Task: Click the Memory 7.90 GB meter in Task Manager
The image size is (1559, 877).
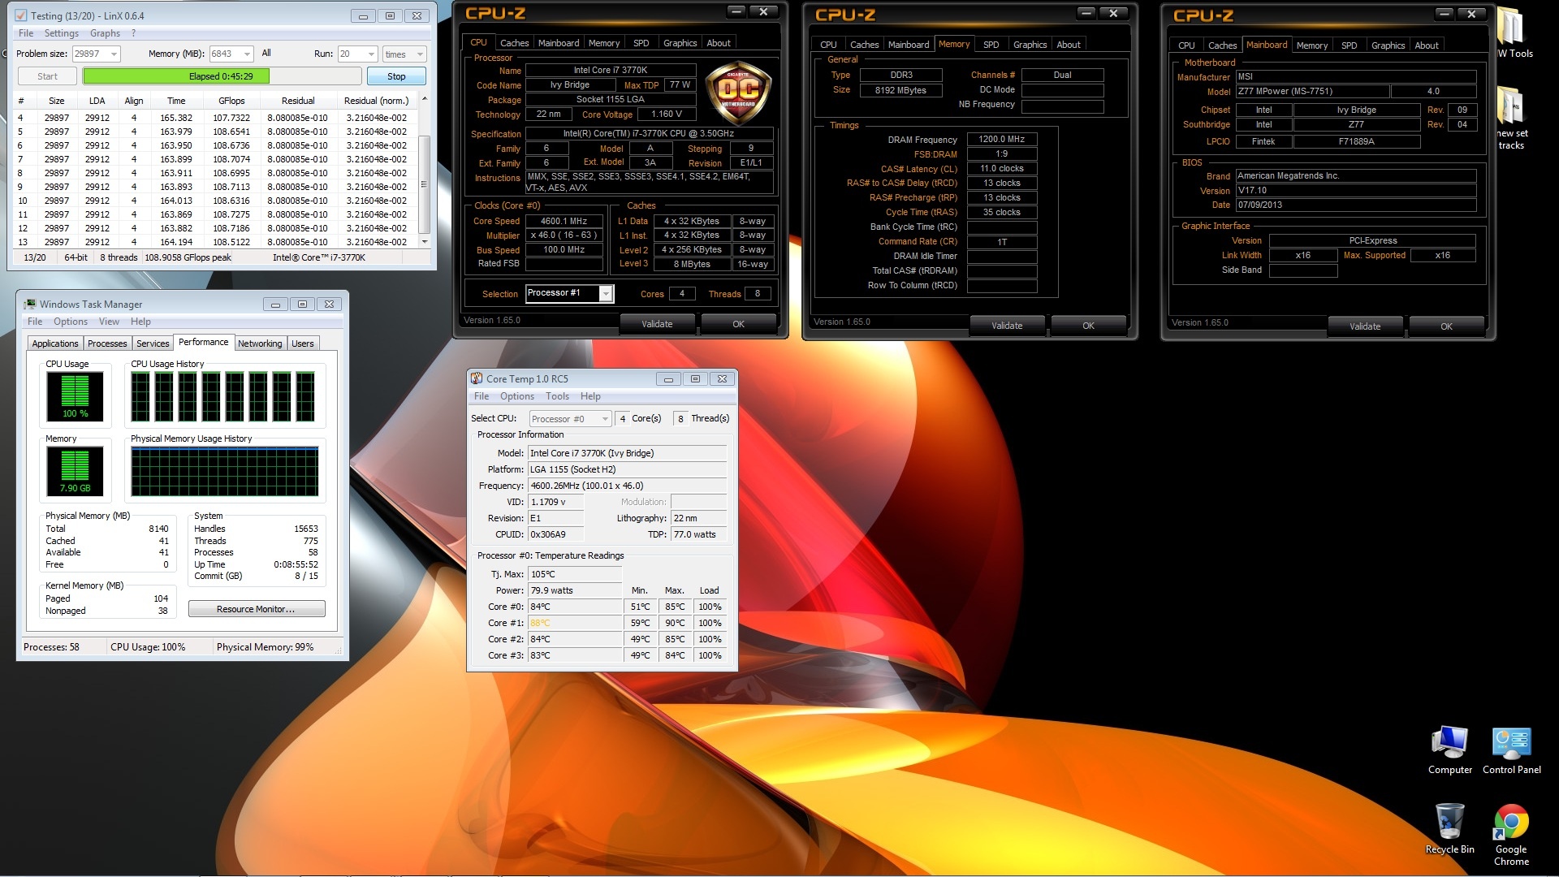Action: pyautogui.click(x=75, y=471)
